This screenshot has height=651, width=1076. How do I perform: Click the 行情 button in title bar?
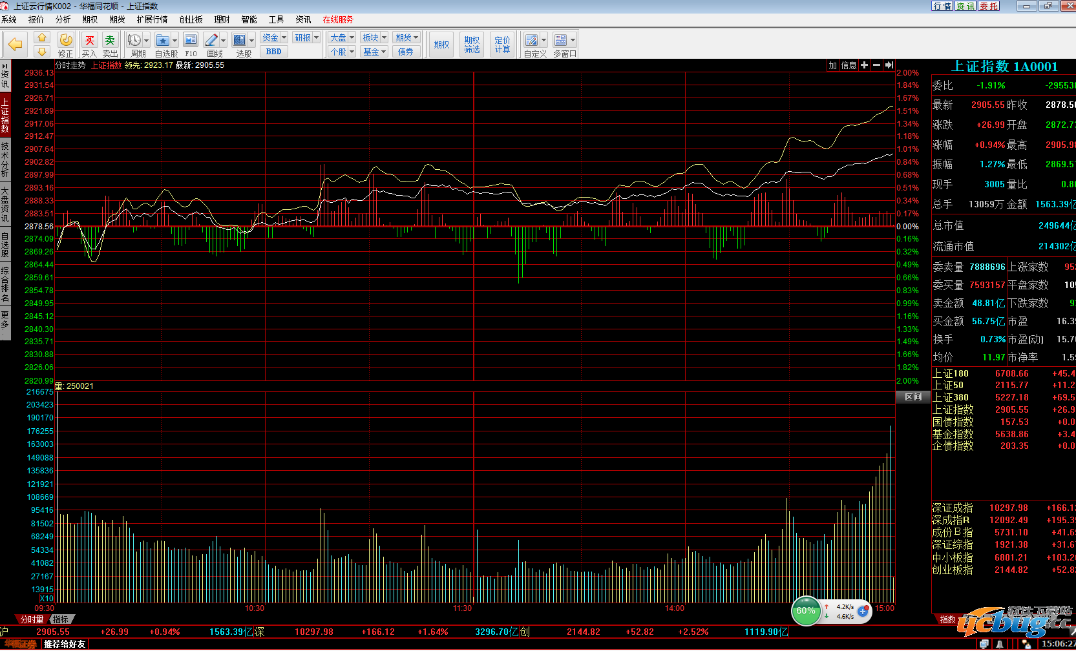942,6
